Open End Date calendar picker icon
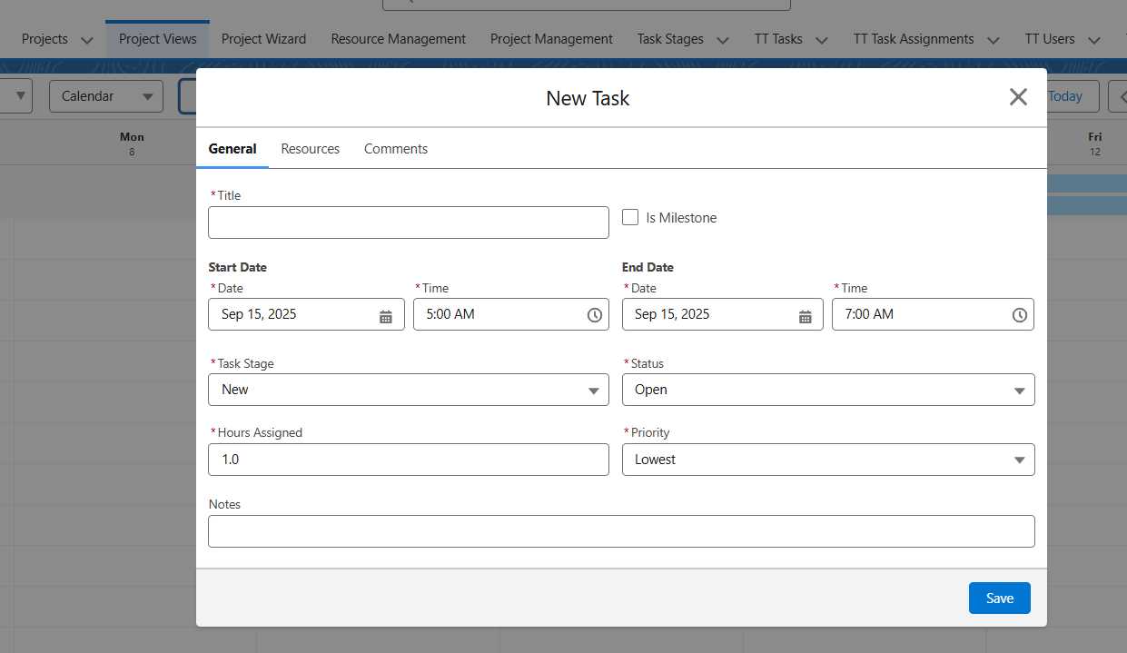1127x653 pixels. (805, 315)
